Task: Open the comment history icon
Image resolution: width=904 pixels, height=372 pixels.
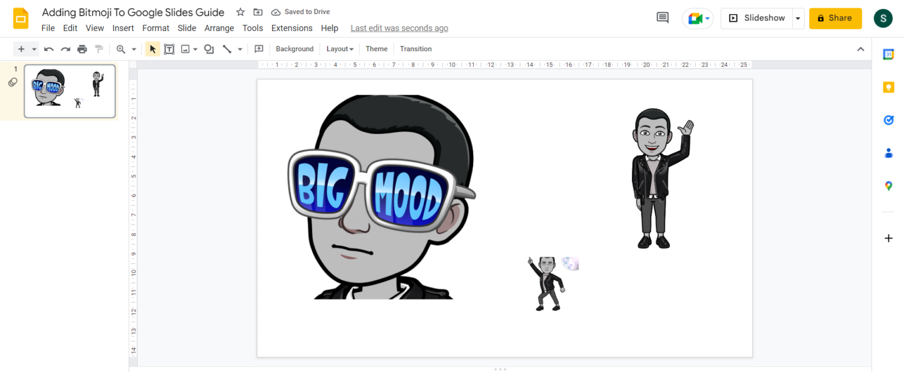Action: (662, 18)
